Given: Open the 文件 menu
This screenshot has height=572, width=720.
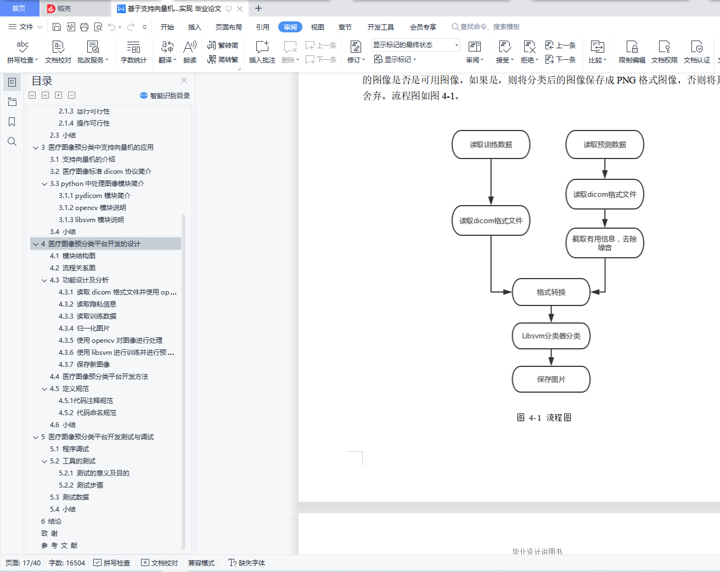Looking at the screenshot, I should point(25,27).
